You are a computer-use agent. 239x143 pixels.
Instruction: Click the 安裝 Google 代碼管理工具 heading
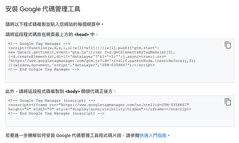[43, 9]
